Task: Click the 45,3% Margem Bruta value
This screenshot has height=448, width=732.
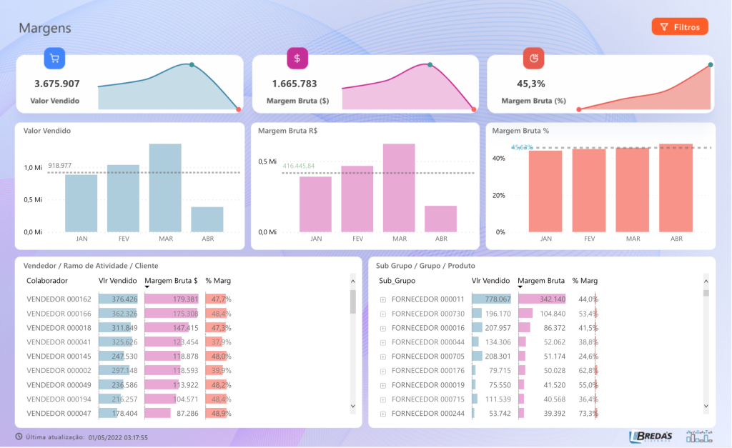Action: point(531,84)
